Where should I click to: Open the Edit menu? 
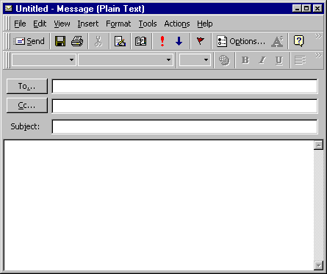[x=40, y=24]
